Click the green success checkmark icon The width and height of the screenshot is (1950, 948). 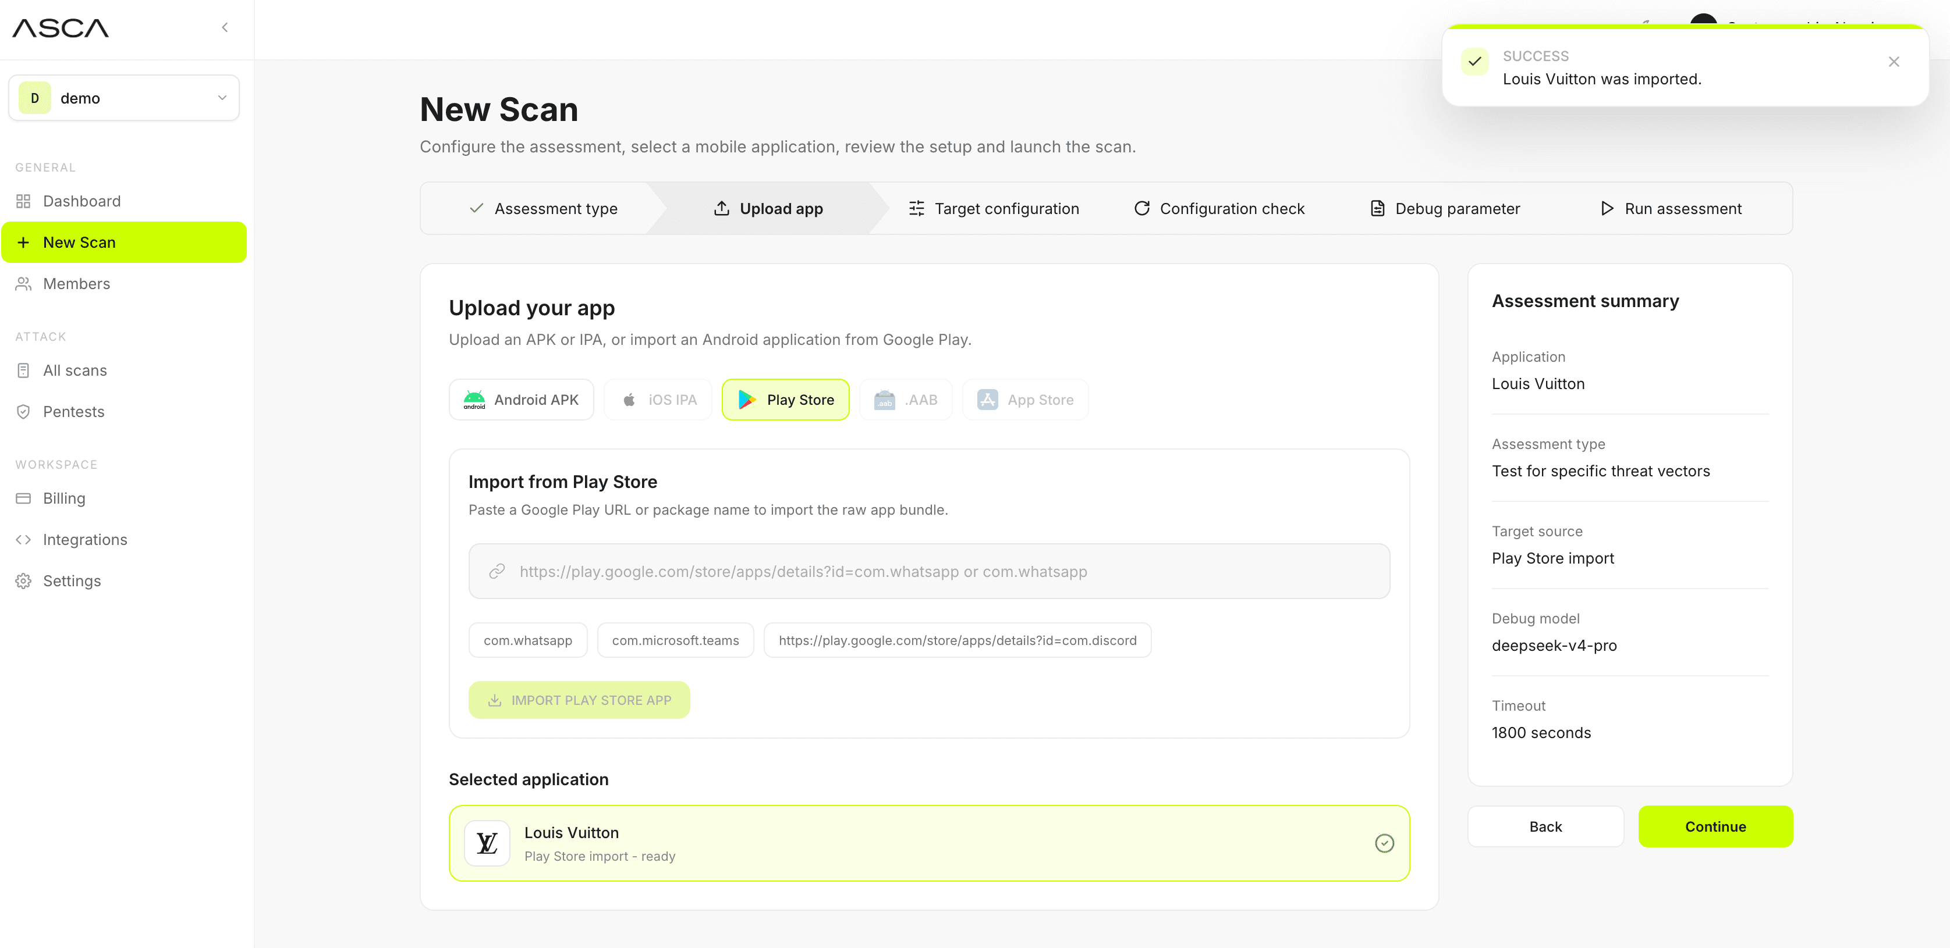[1474, 62]
